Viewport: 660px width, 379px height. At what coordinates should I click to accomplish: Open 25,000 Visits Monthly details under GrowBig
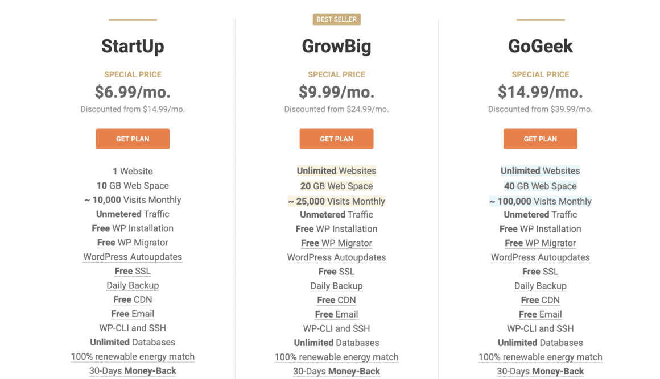336,200
